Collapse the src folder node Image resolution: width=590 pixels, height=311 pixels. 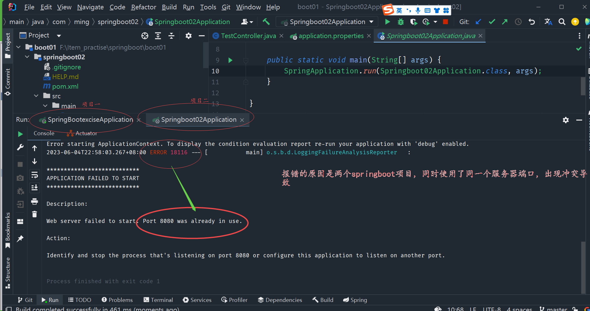[36, 96]
